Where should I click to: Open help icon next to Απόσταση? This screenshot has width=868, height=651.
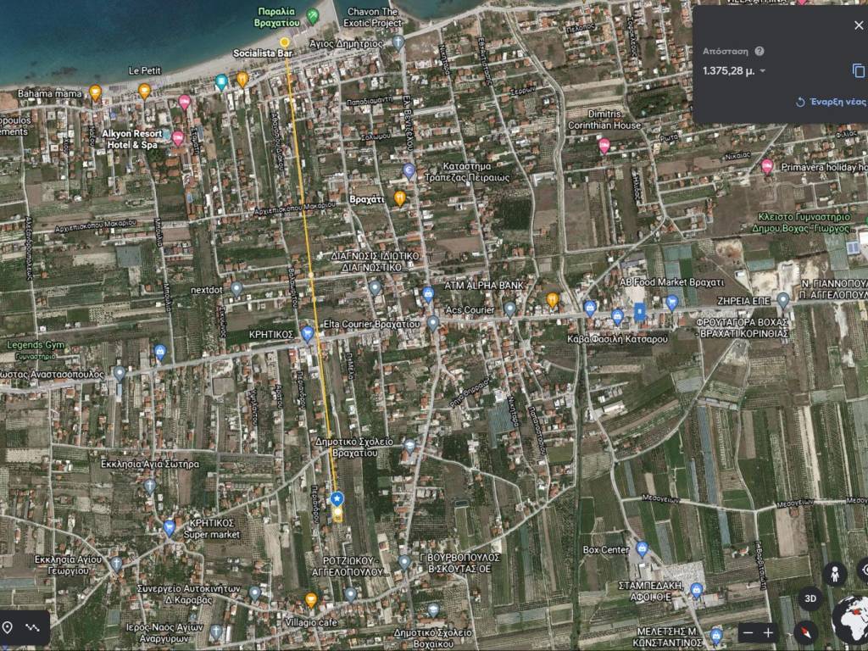click(759, 51)
